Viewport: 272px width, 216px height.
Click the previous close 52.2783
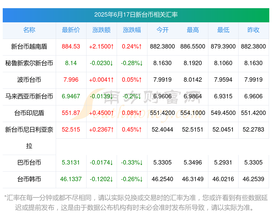[x=254, y=129]
